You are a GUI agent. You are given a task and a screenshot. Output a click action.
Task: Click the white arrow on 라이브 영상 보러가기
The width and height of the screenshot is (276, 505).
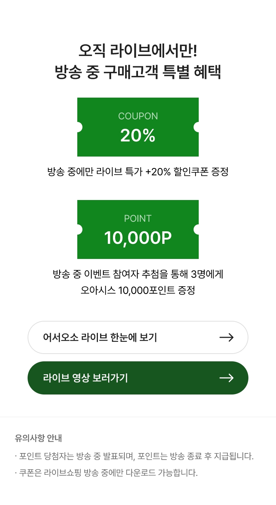click(226, 378)
